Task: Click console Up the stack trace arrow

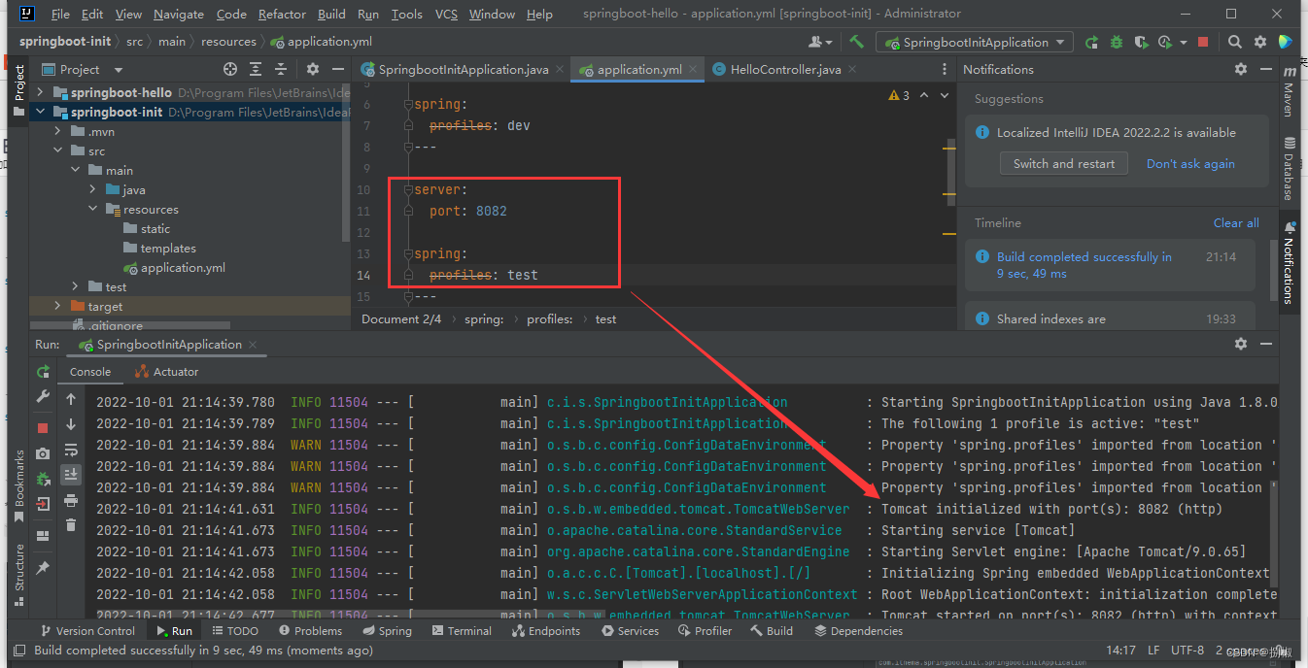Action: click(x=71, y=399)
